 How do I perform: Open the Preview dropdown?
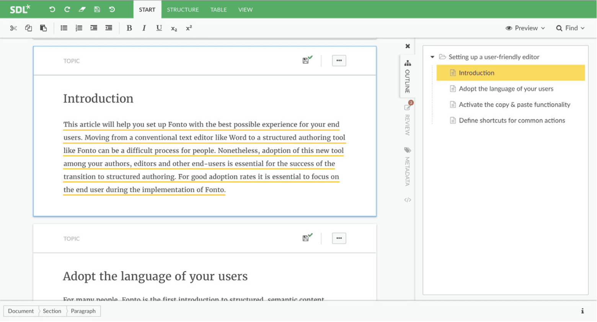pos(525,28)
